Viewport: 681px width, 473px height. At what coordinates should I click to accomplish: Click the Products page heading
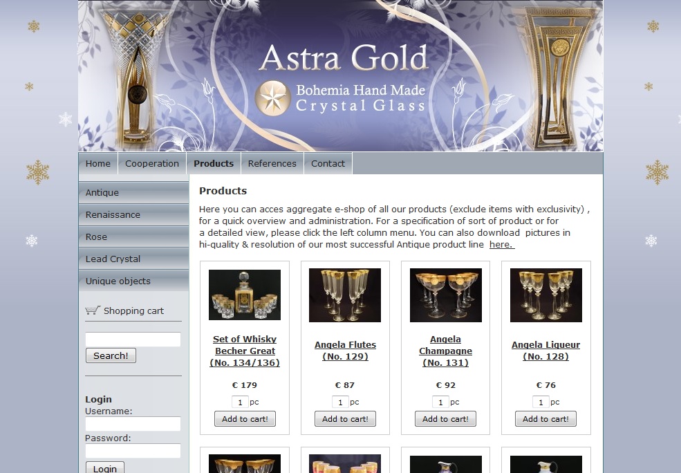[223, 191]
